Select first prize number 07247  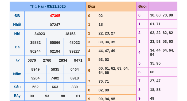tap(55, 25)
